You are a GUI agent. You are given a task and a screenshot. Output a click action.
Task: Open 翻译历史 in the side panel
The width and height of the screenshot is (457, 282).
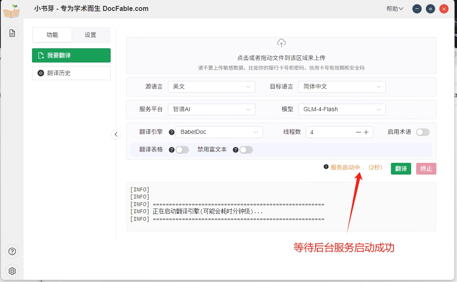(x=71, y=73)
